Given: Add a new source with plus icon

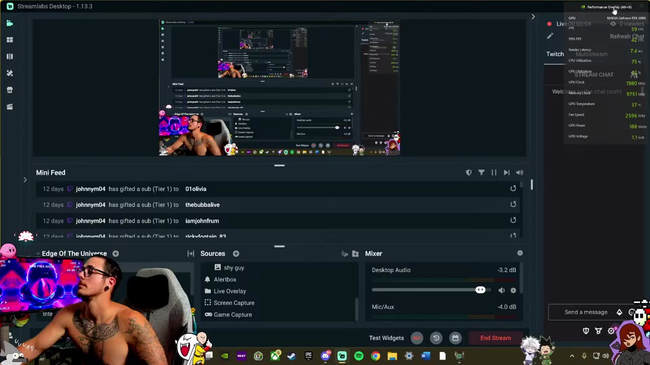Looking at the screenshot, I should (236, 253).
